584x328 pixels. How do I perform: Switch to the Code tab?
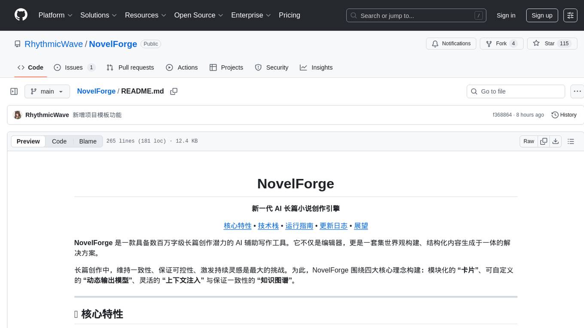pyautogui.click(x=30, y=67)
